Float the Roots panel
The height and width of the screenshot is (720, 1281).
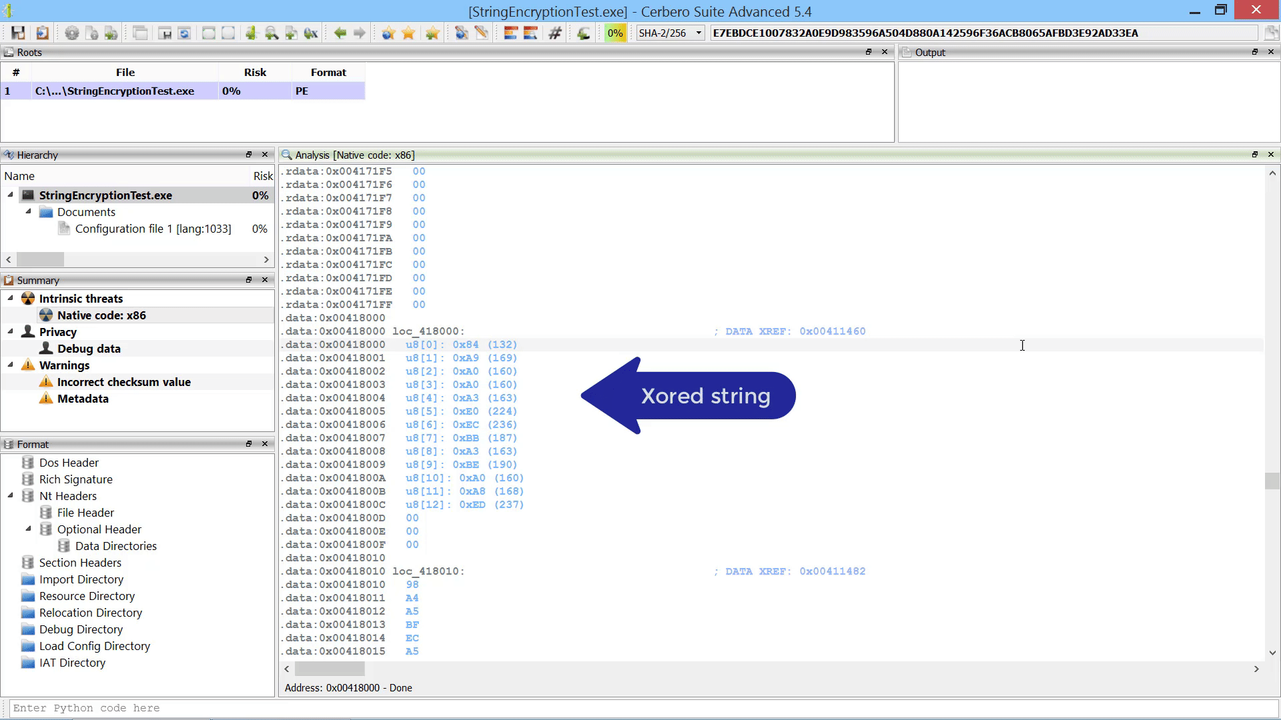tap(869, 51)
